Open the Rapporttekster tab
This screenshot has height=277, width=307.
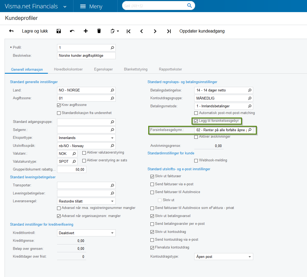170,69
